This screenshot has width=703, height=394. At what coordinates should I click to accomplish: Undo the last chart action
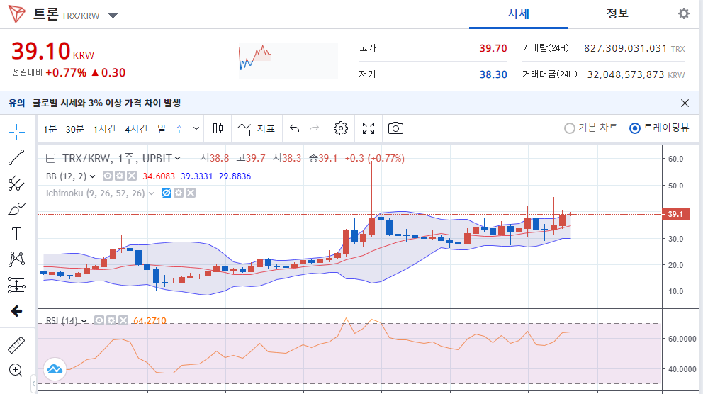pos(294,129)
